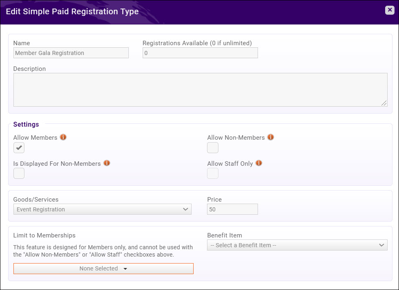
Task: Click the Price field showing 50
Action: (232, 209)
